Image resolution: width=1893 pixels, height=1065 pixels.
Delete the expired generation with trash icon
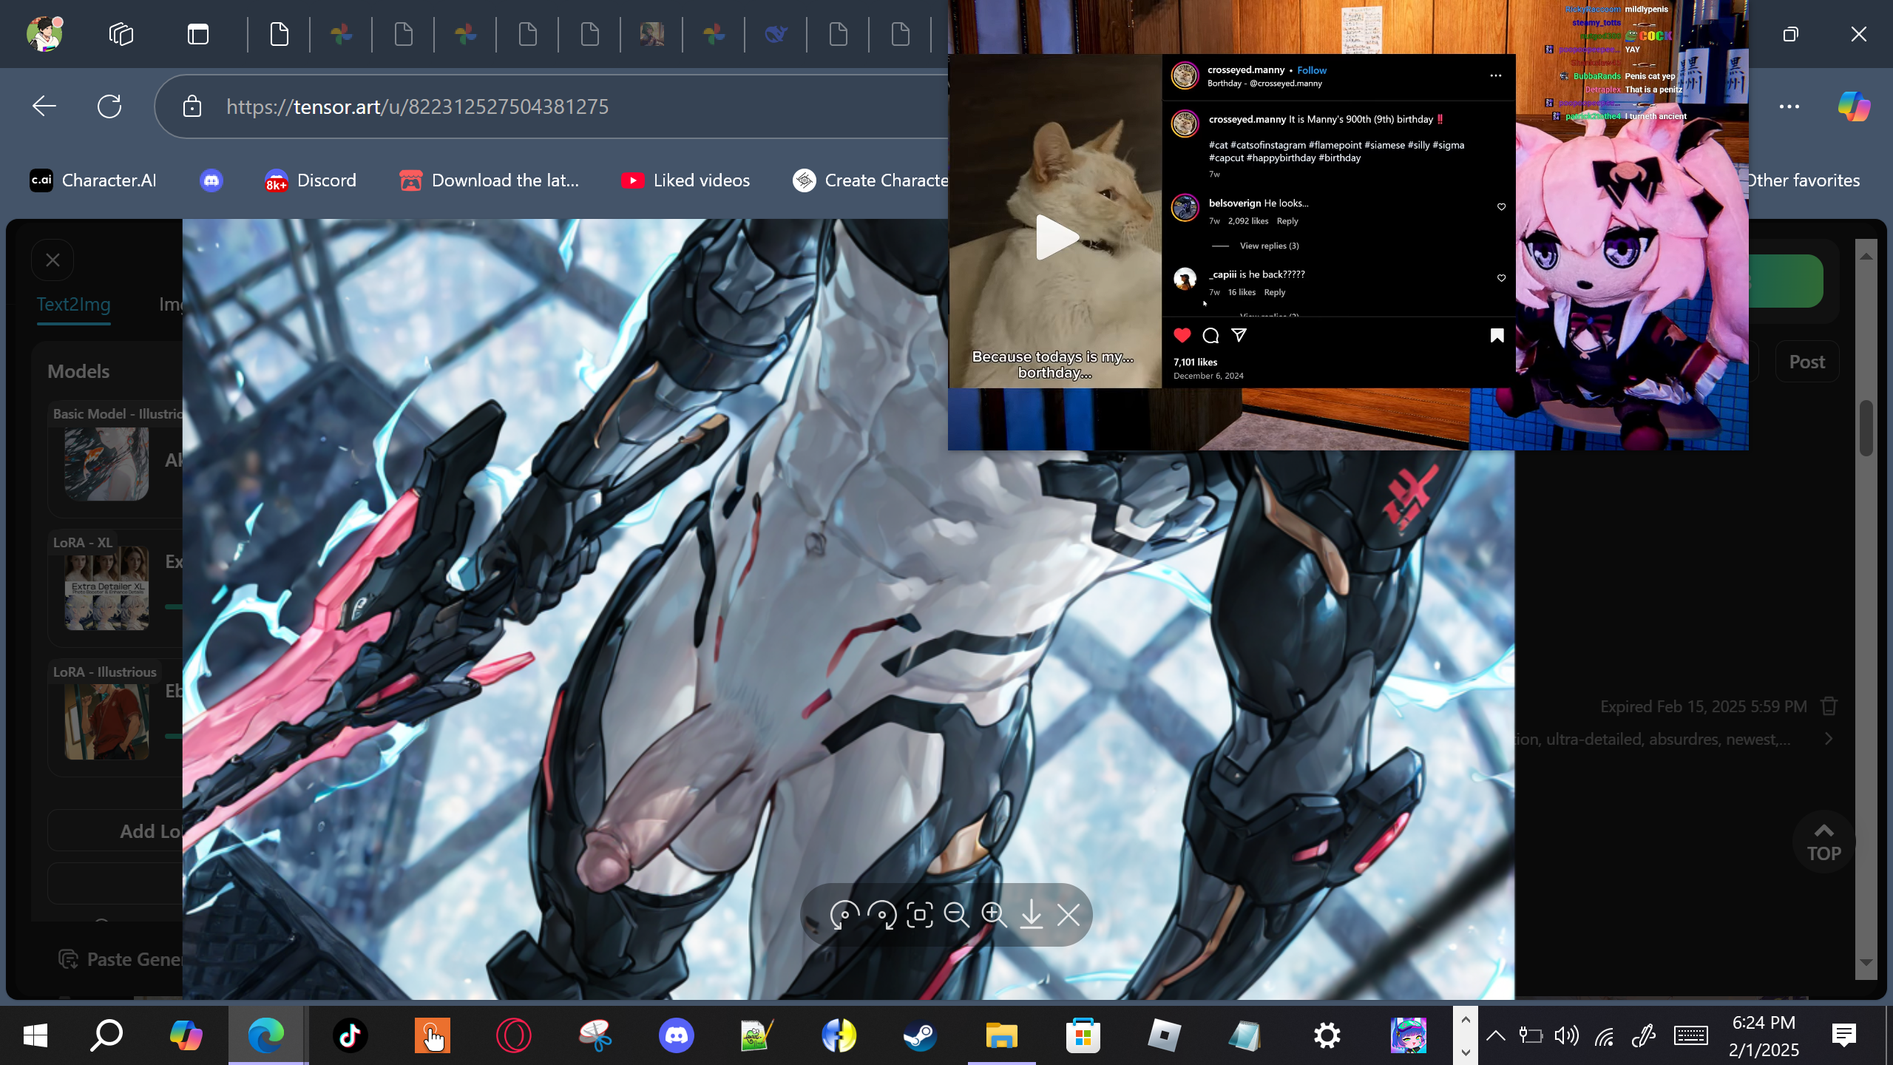pyautogui.click(x=1829, y=706)
